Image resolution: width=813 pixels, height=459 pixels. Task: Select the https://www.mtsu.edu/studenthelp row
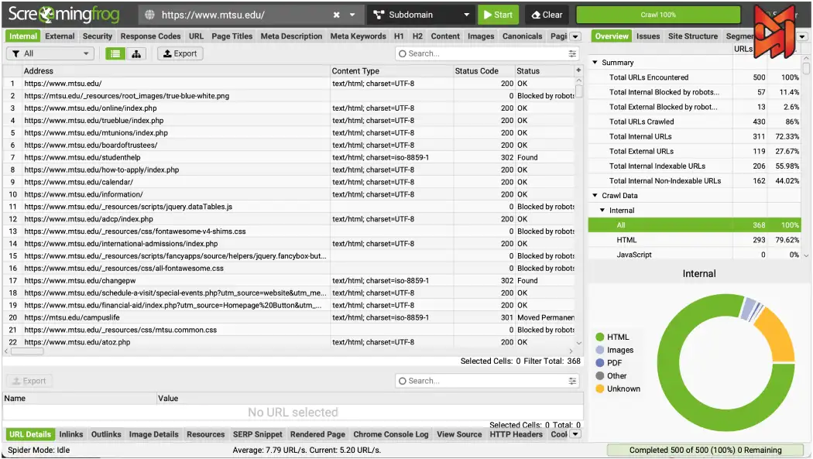coord(290,157)
